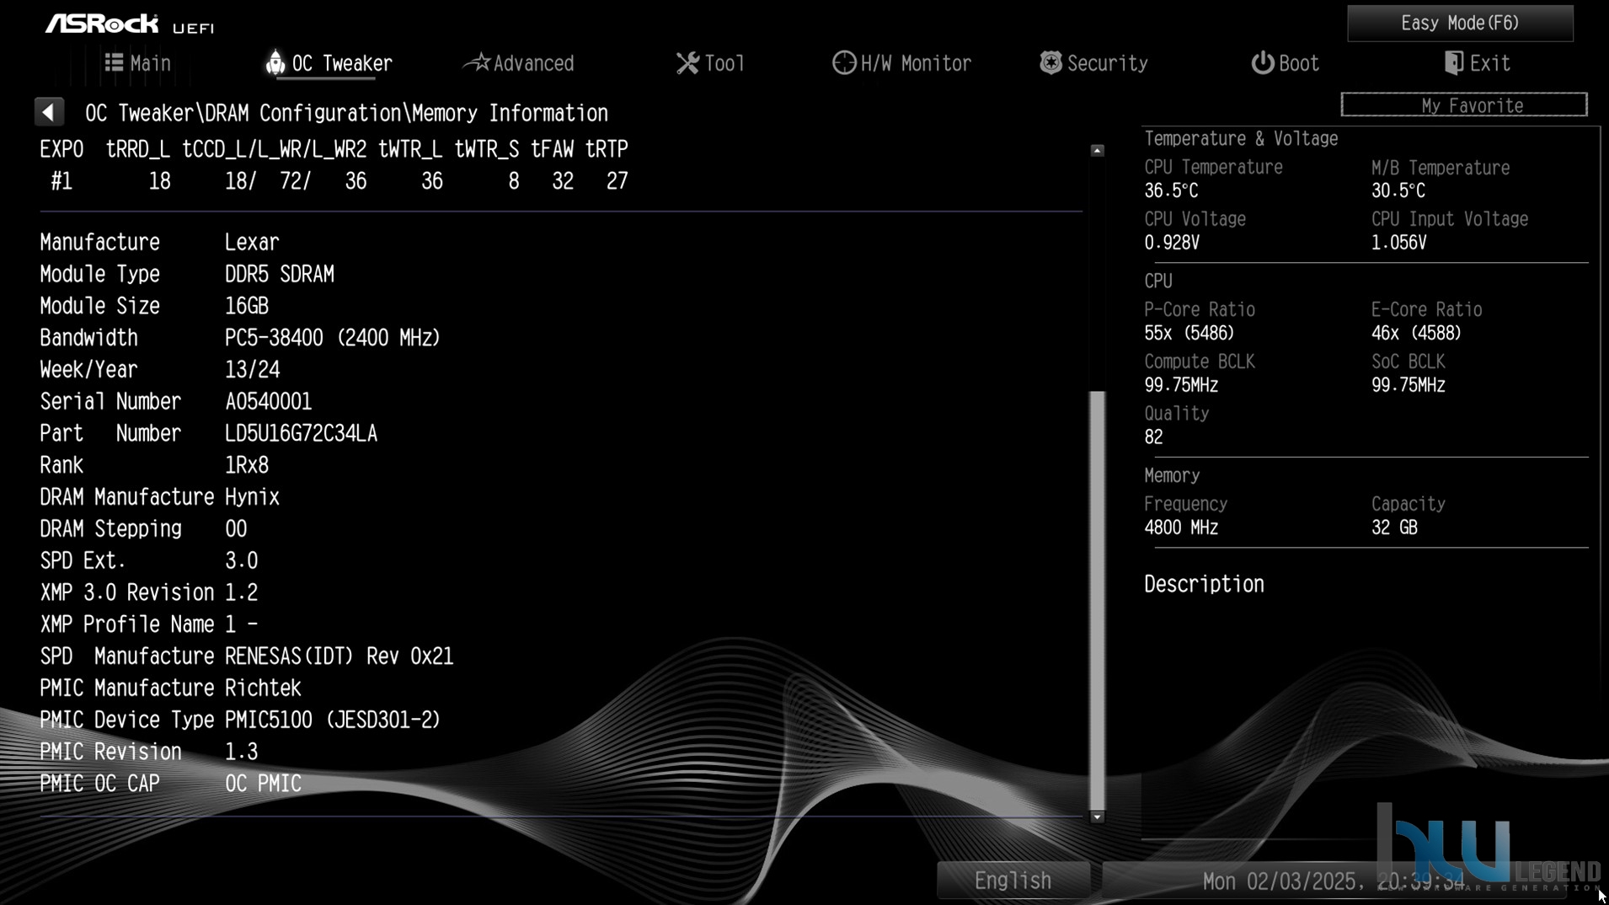Image resolution: width=1609 pixels, height=905 pixels.
Task: Click the Memory Frequency 4800 MHz value
Action: click(x=1181, y=527)
